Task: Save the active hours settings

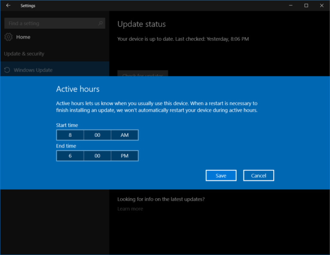Action: (221, 175)
